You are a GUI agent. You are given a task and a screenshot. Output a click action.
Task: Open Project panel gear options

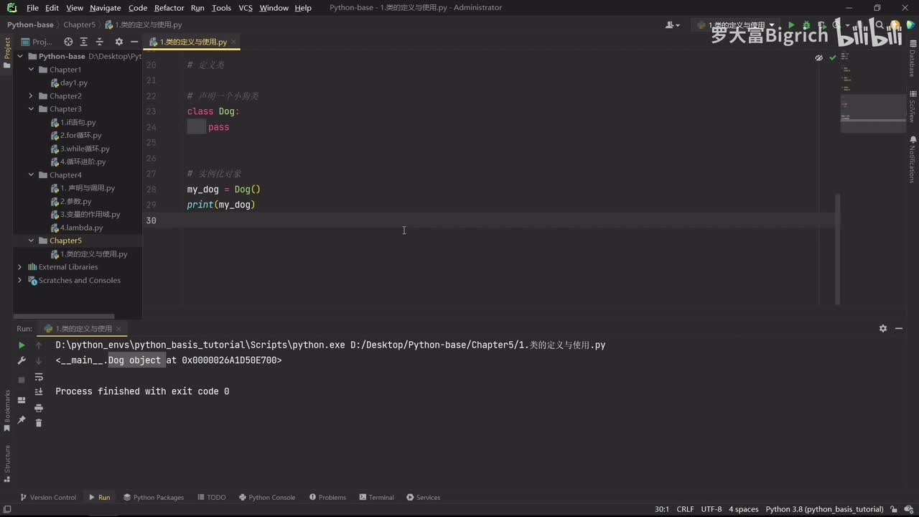tap(118, 42)
